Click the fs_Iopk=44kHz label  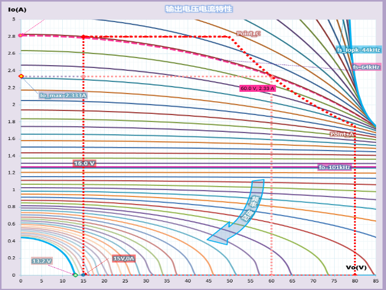(x=359, y=50)
